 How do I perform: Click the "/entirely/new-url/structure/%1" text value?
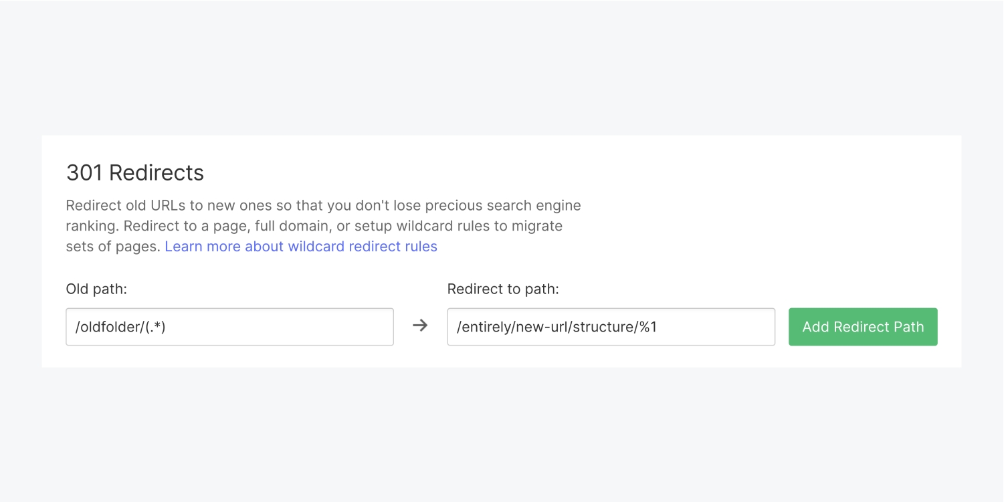coord(557,327)
